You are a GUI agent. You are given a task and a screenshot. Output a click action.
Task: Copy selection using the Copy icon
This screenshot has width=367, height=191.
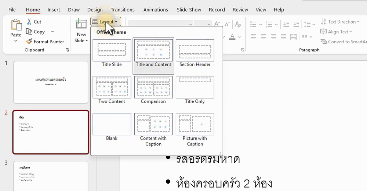29,32
